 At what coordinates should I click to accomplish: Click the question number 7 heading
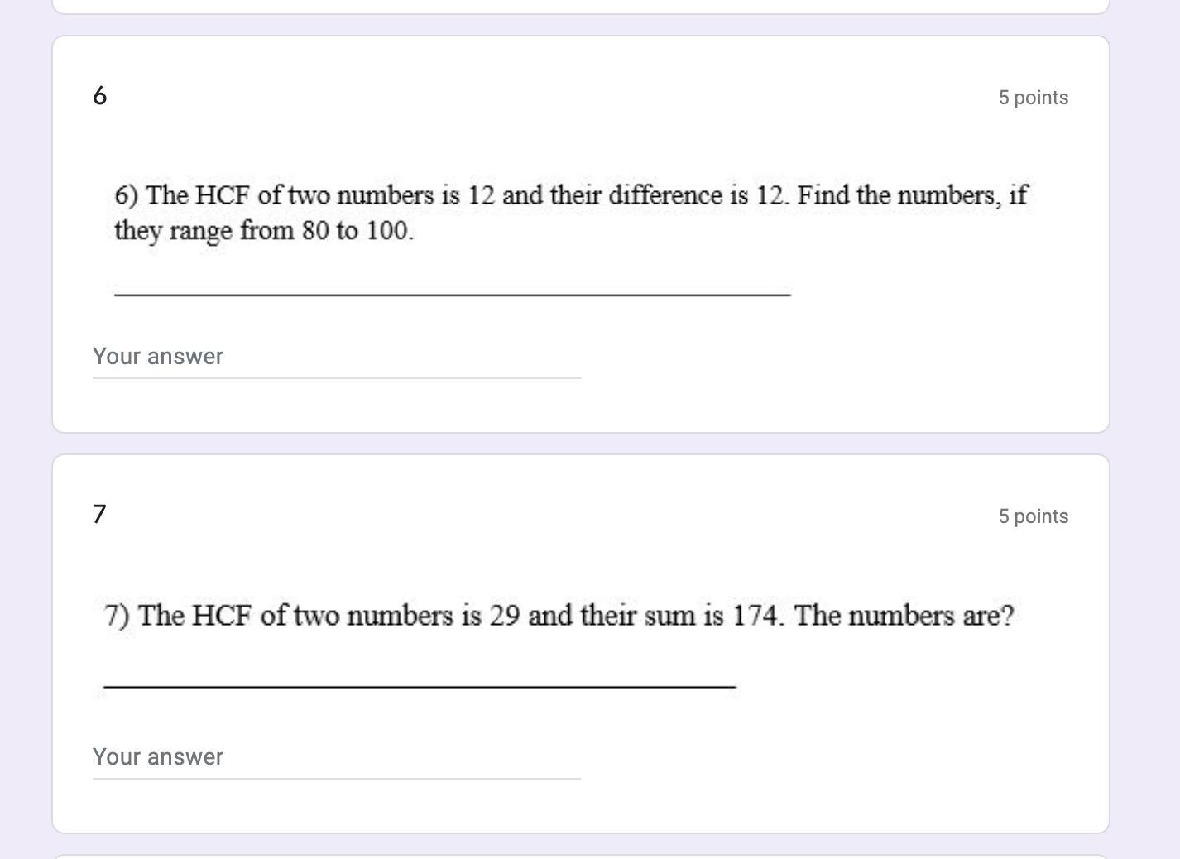100,515
